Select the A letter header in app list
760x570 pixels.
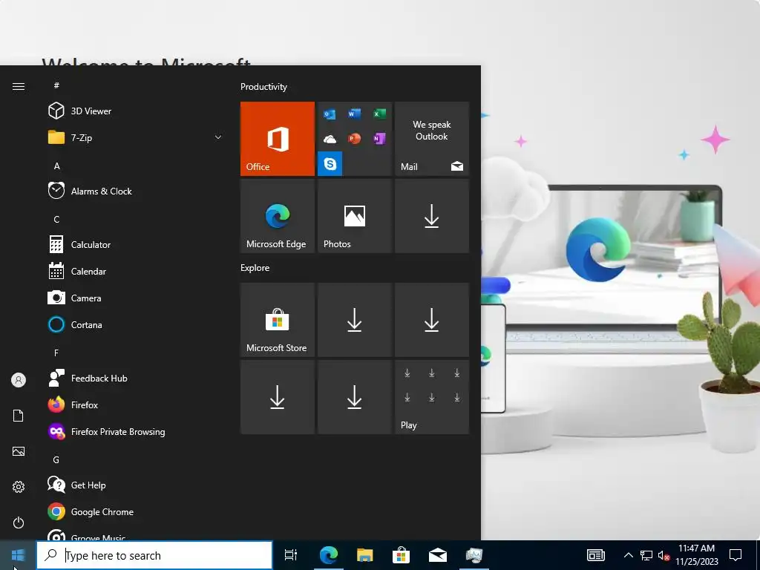56,166
